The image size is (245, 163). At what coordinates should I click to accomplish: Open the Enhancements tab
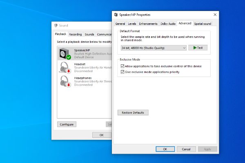click(148, 24)
